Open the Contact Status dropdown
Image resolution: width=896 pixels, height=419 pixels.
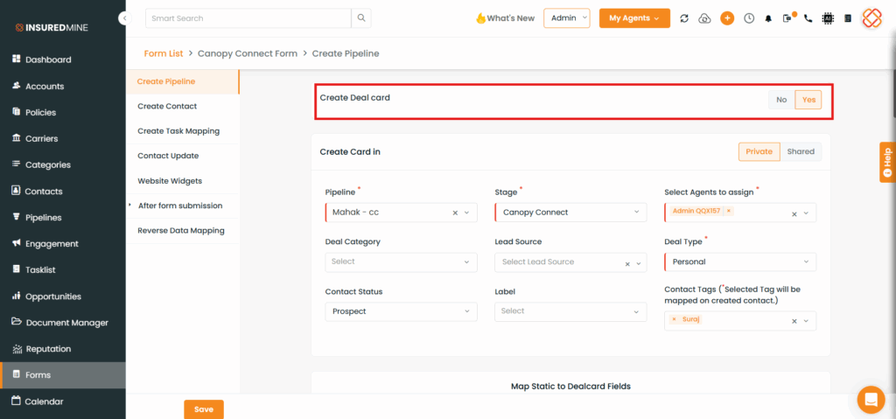pyautogui.click(x=401, y=311)
